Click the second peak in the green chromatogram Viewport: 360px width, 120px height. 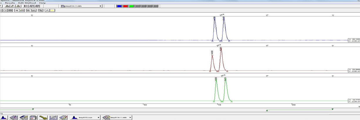coord(226,90)
